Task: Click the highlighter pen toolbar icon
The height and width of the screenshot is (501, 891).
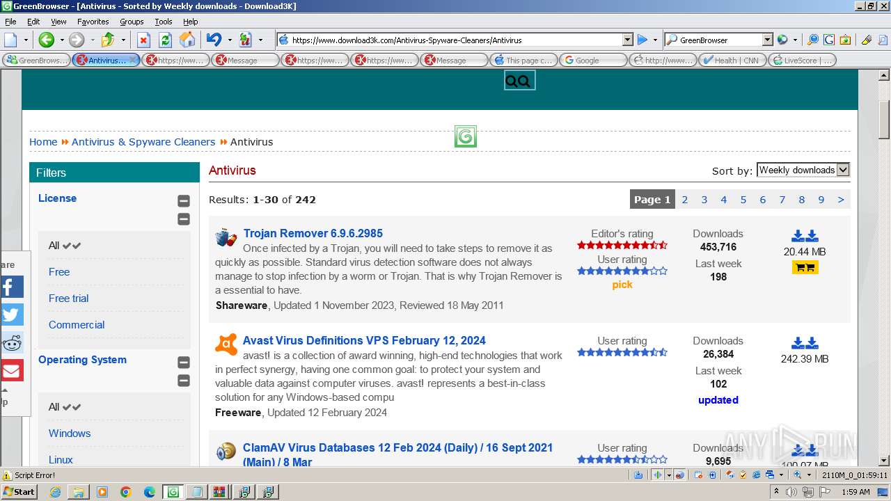Action: [867, 40]
